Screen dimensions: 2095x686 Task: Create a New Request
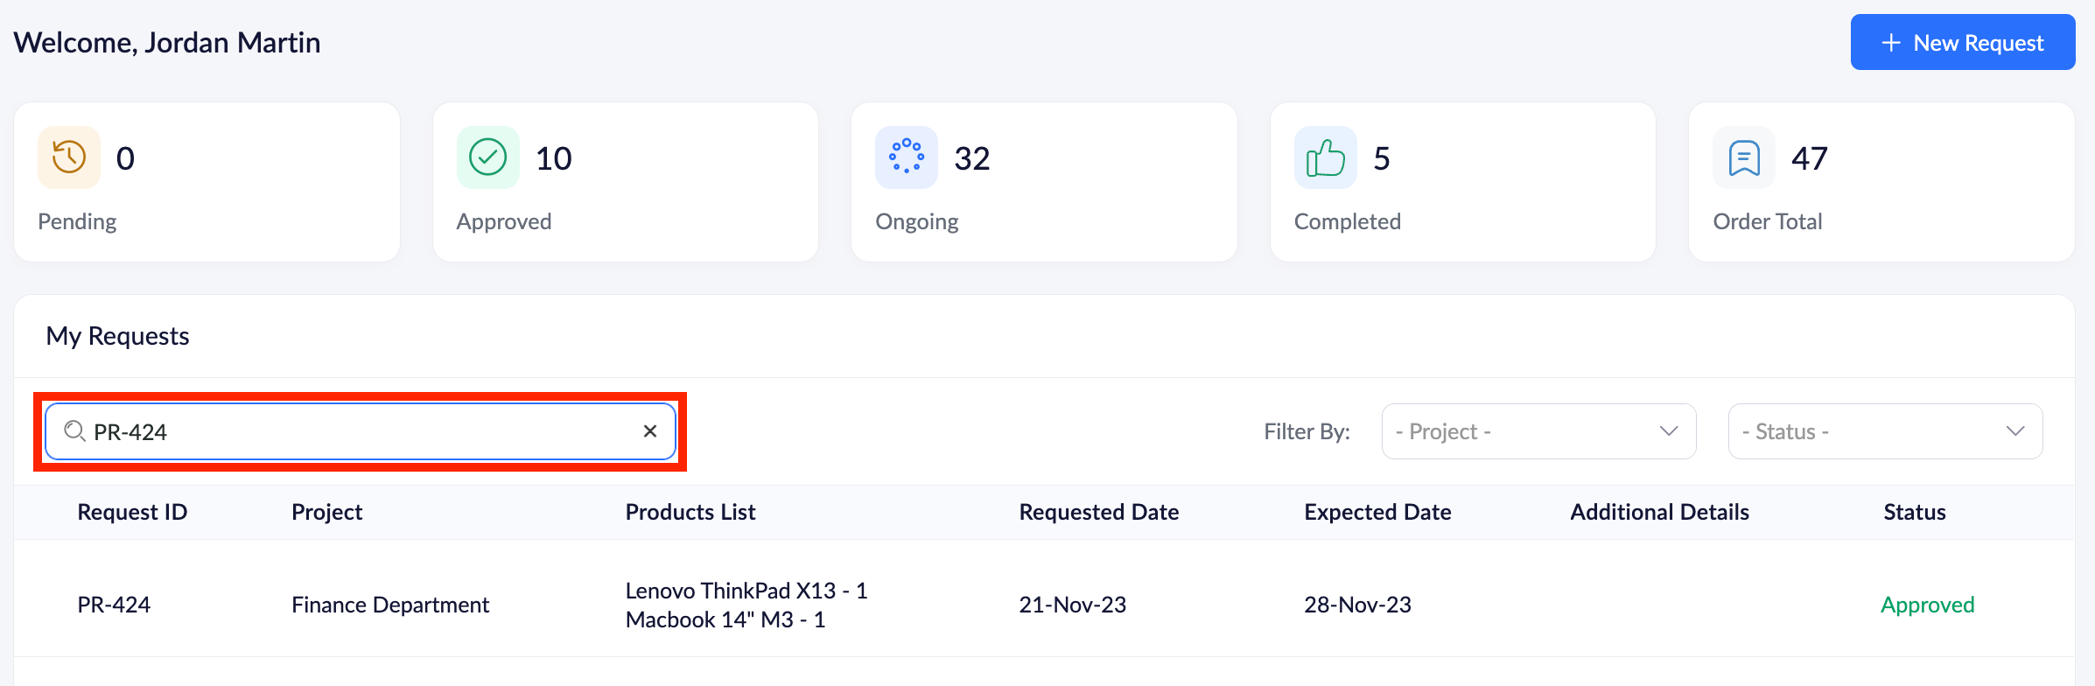[1962, 43]
